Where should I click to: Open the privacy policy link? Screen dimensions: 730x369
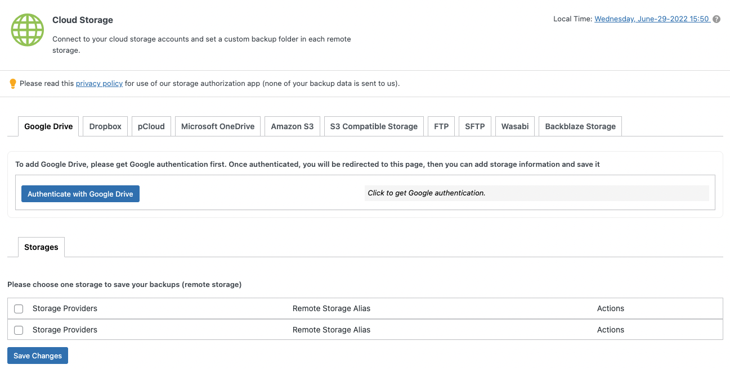point(99,84)
